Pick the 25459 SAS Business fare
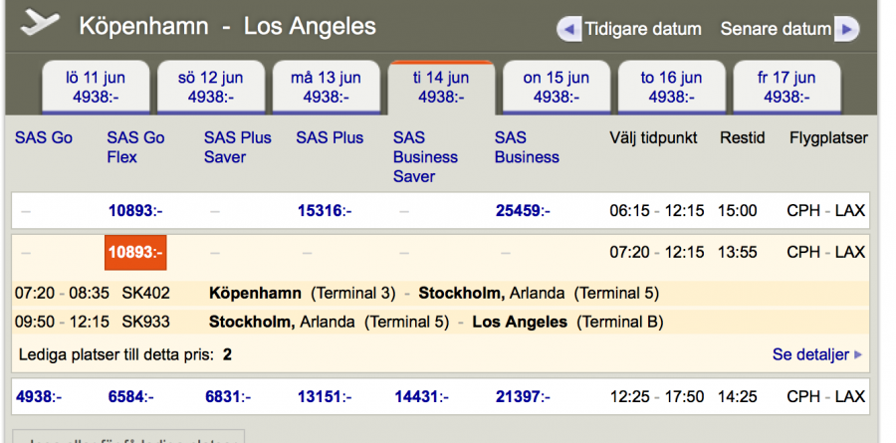Image resolution: width=896 pixels, height=443 pixels. coord(523,211)
